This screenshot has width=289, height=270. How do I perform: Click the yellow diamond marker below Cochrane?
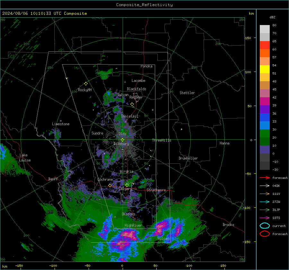pos(110,185)
